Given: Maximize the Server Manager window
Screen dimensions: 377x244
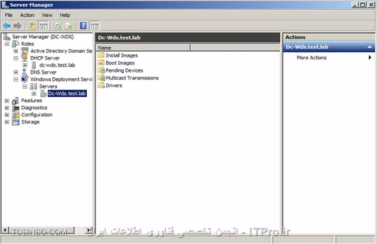Looking at the screenshot, I should tap(363, 4).
